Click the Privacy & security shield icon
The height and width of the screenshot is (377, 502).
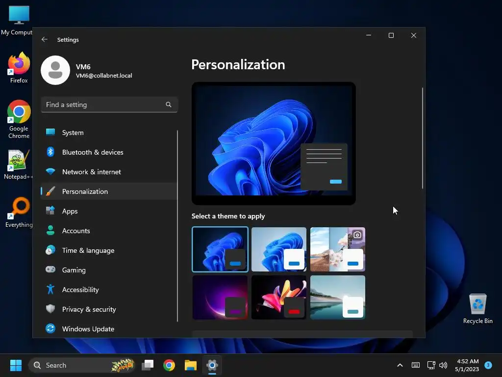[50, 309]
